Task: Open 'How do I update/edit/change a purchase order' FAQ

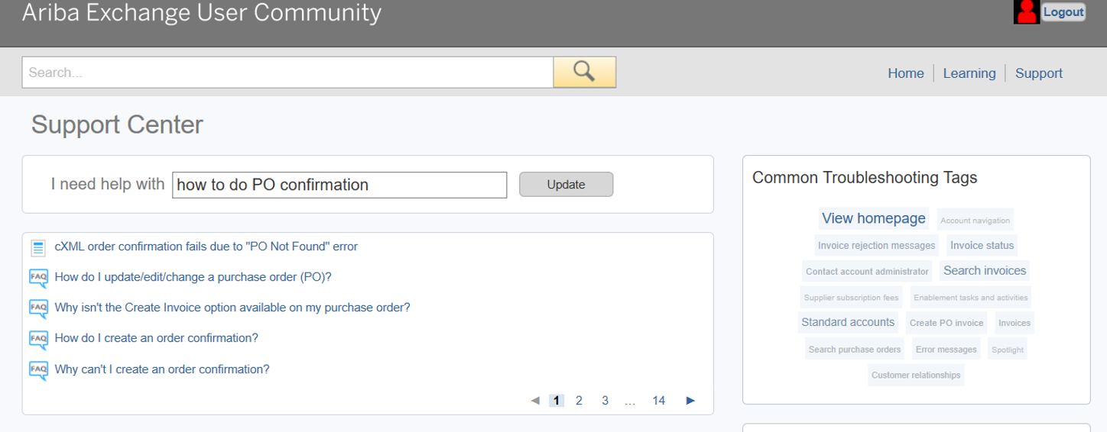Action: (193, 277)
